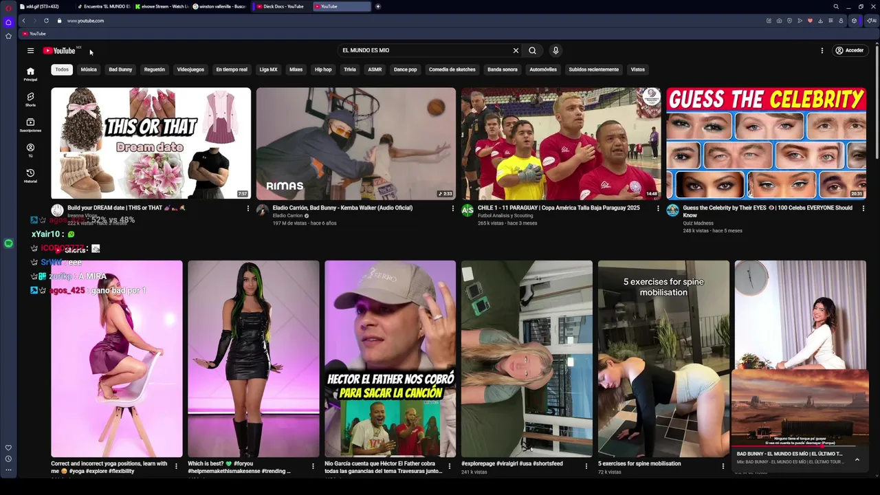
Task: Click the miniplayer video preview
Action: 800,408
